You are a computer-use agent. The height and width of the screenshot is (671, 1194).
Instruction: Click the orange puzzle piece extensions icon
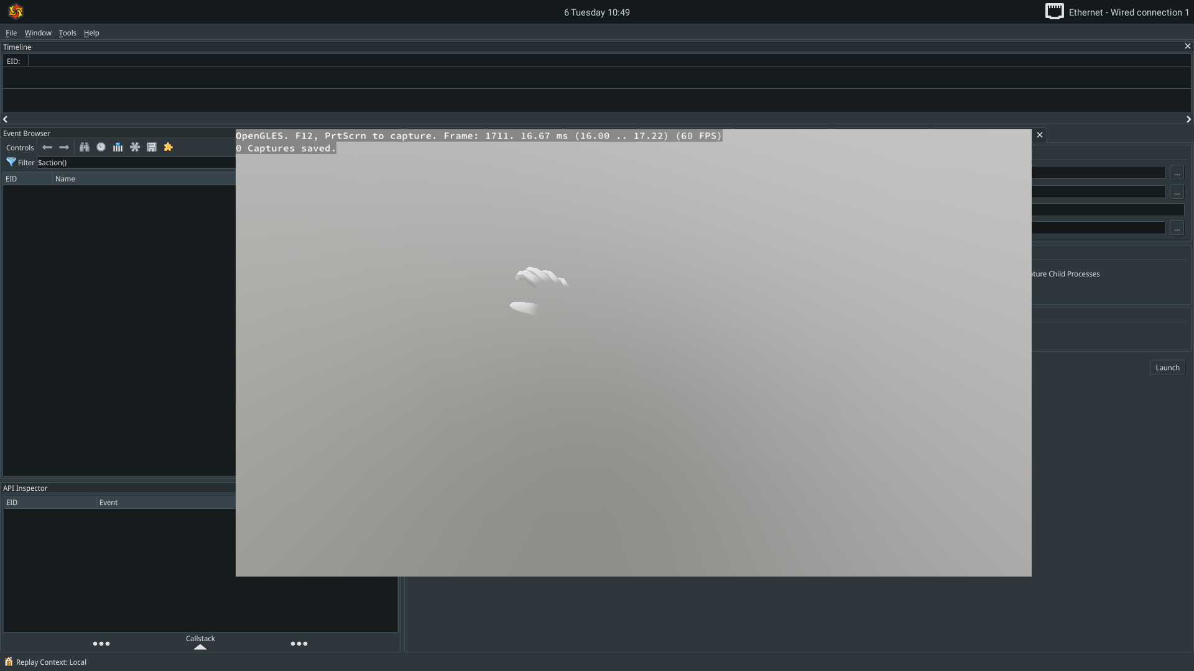[x=168, y=147]
